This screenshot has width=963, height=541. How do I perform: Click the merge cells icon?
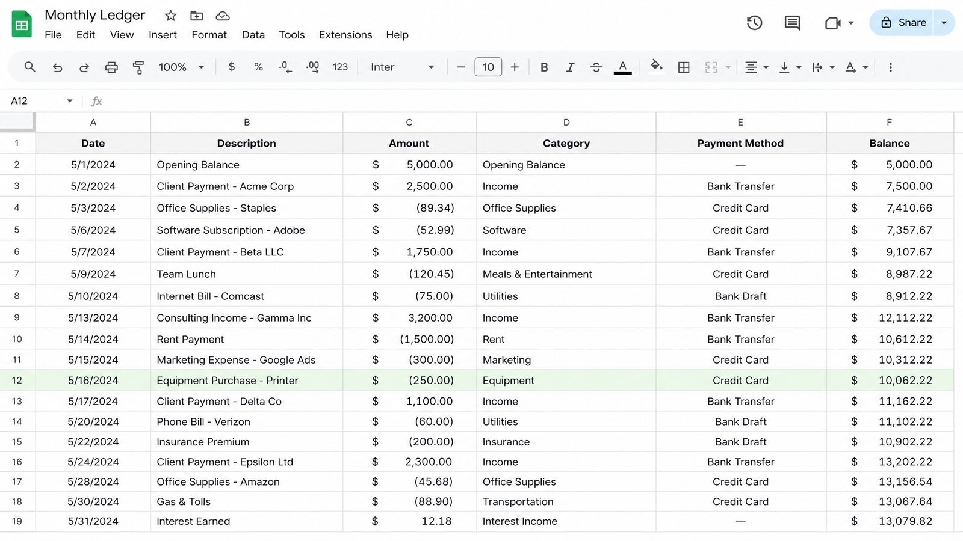711,67
